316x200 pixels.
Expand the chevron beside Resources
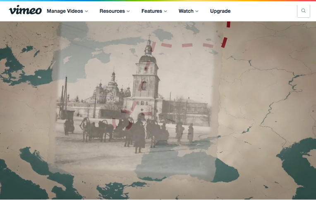(128, 12)
